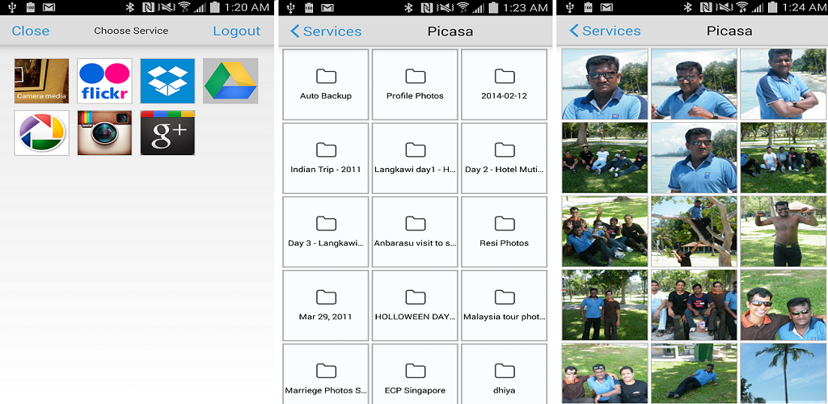Open the dhiya folder
The height and width of the screenshot is (404, 828).
(505, 374)
